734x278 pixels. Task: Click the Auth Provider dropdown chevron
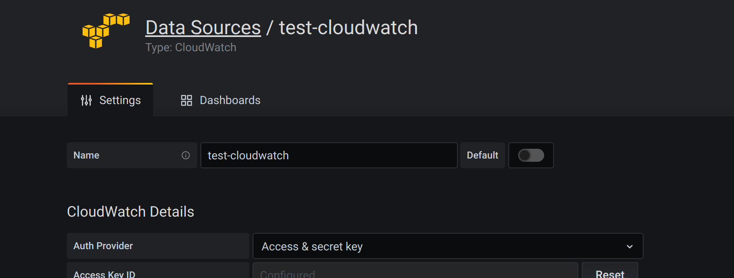coord(630,246)
